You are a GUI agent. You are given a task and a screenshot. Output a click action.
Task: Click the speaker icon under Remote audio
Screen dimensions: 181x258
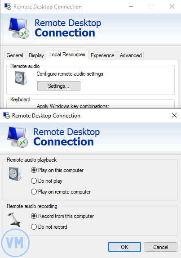[x=21, y=78]
